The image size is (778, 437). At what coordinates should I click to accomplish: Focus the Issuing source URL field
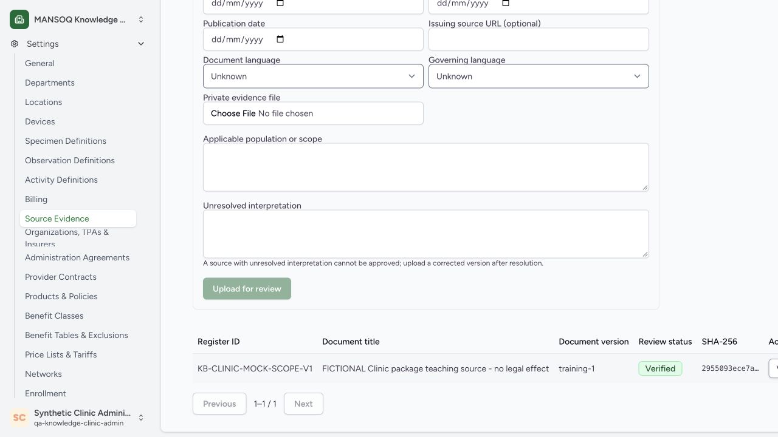[539, 39]
